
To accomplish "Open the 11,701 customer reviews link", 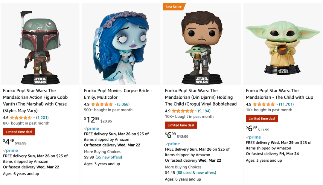I will (286, 104).
